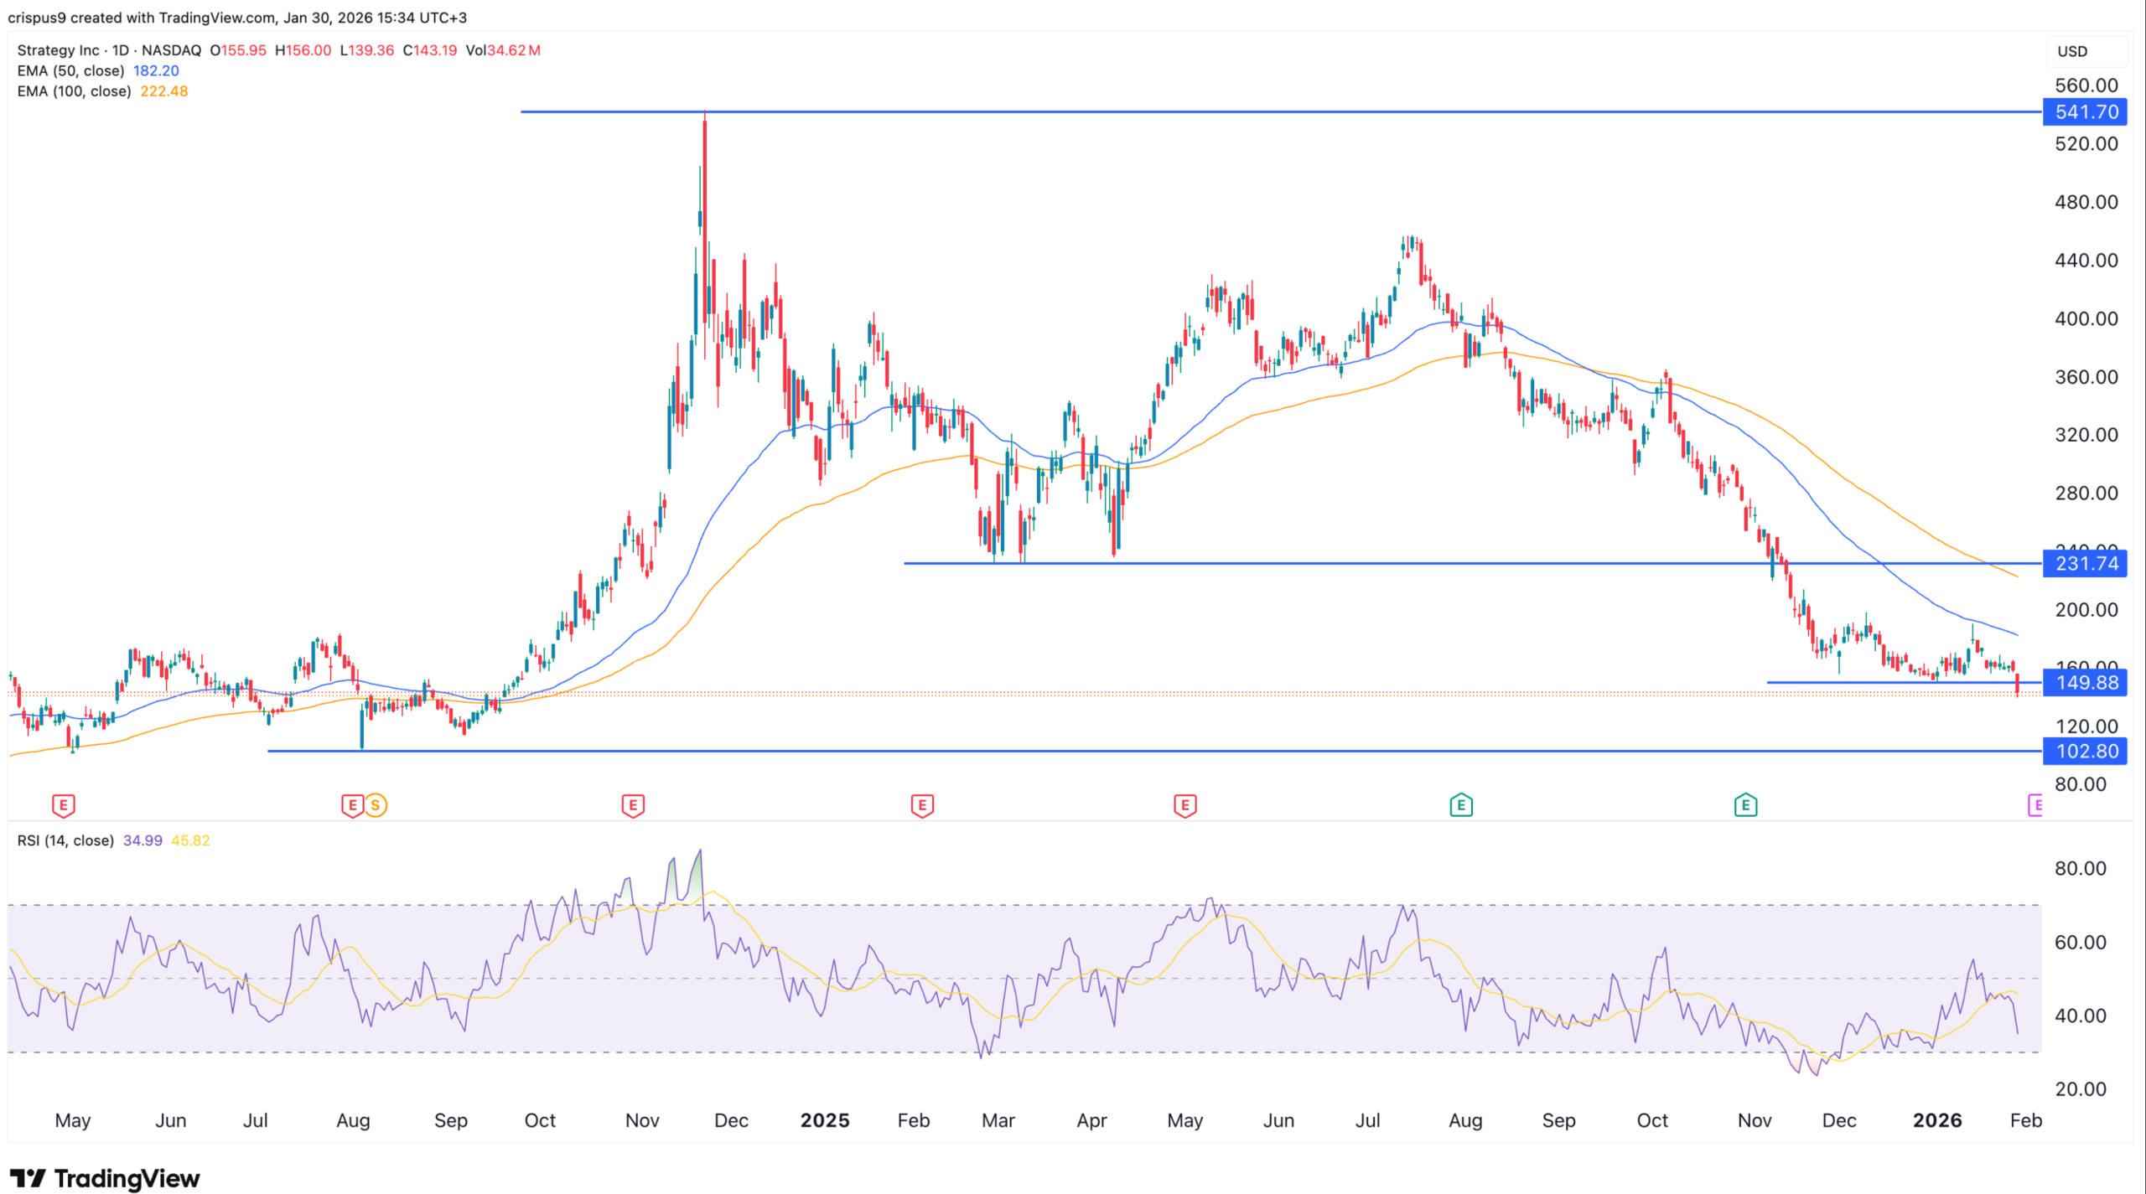Click the 400.00 price axis label
Image resolution: width=2146 pixels, height=1194 pixels.
tap(2086, 318)
